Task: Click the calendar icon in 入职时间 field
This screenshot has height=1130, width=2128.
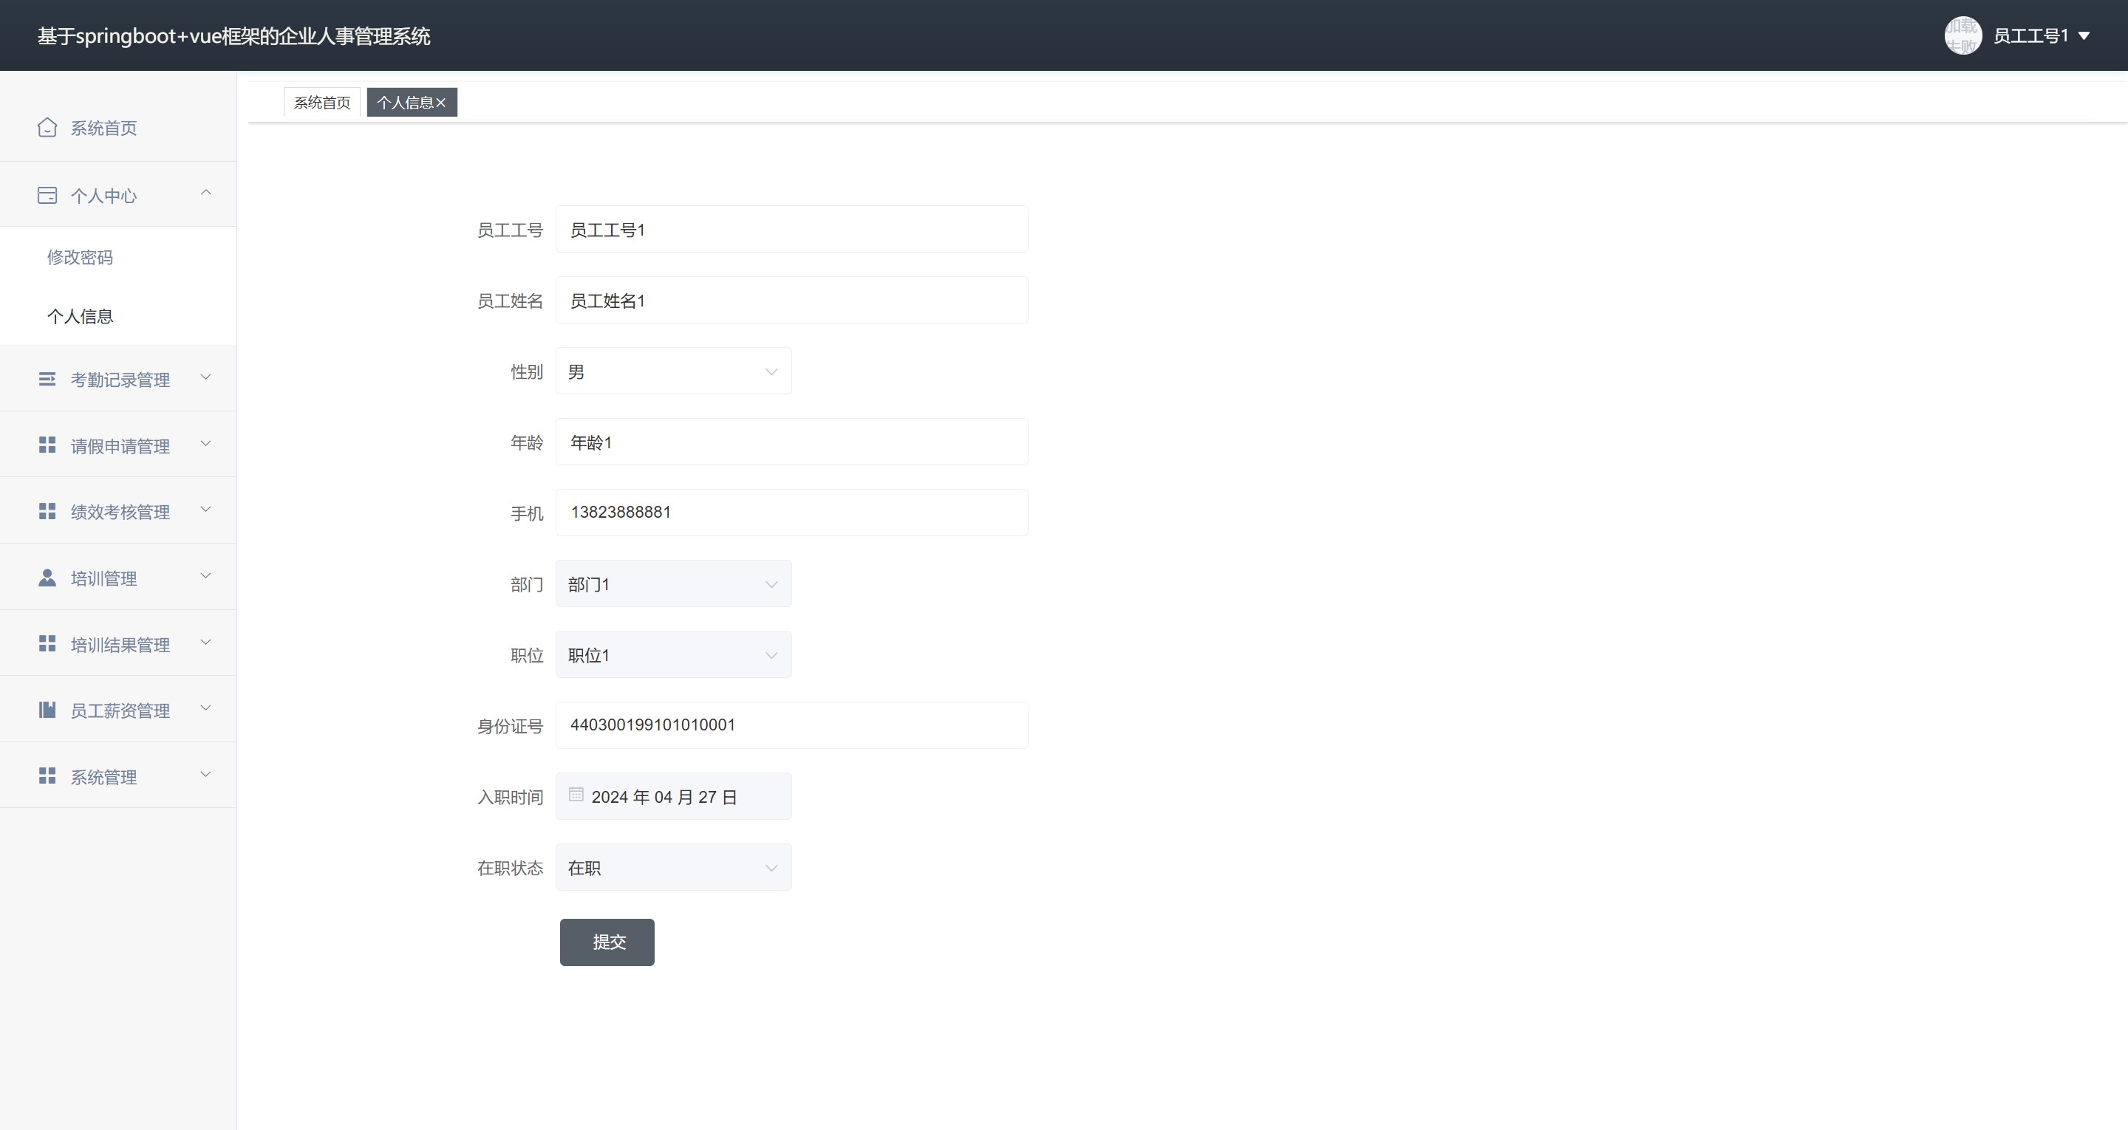Action: [576, 795]
